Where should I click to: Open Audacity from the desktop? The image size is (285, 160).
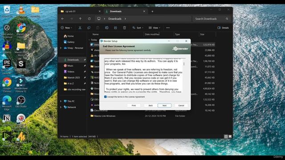point(7,48)
